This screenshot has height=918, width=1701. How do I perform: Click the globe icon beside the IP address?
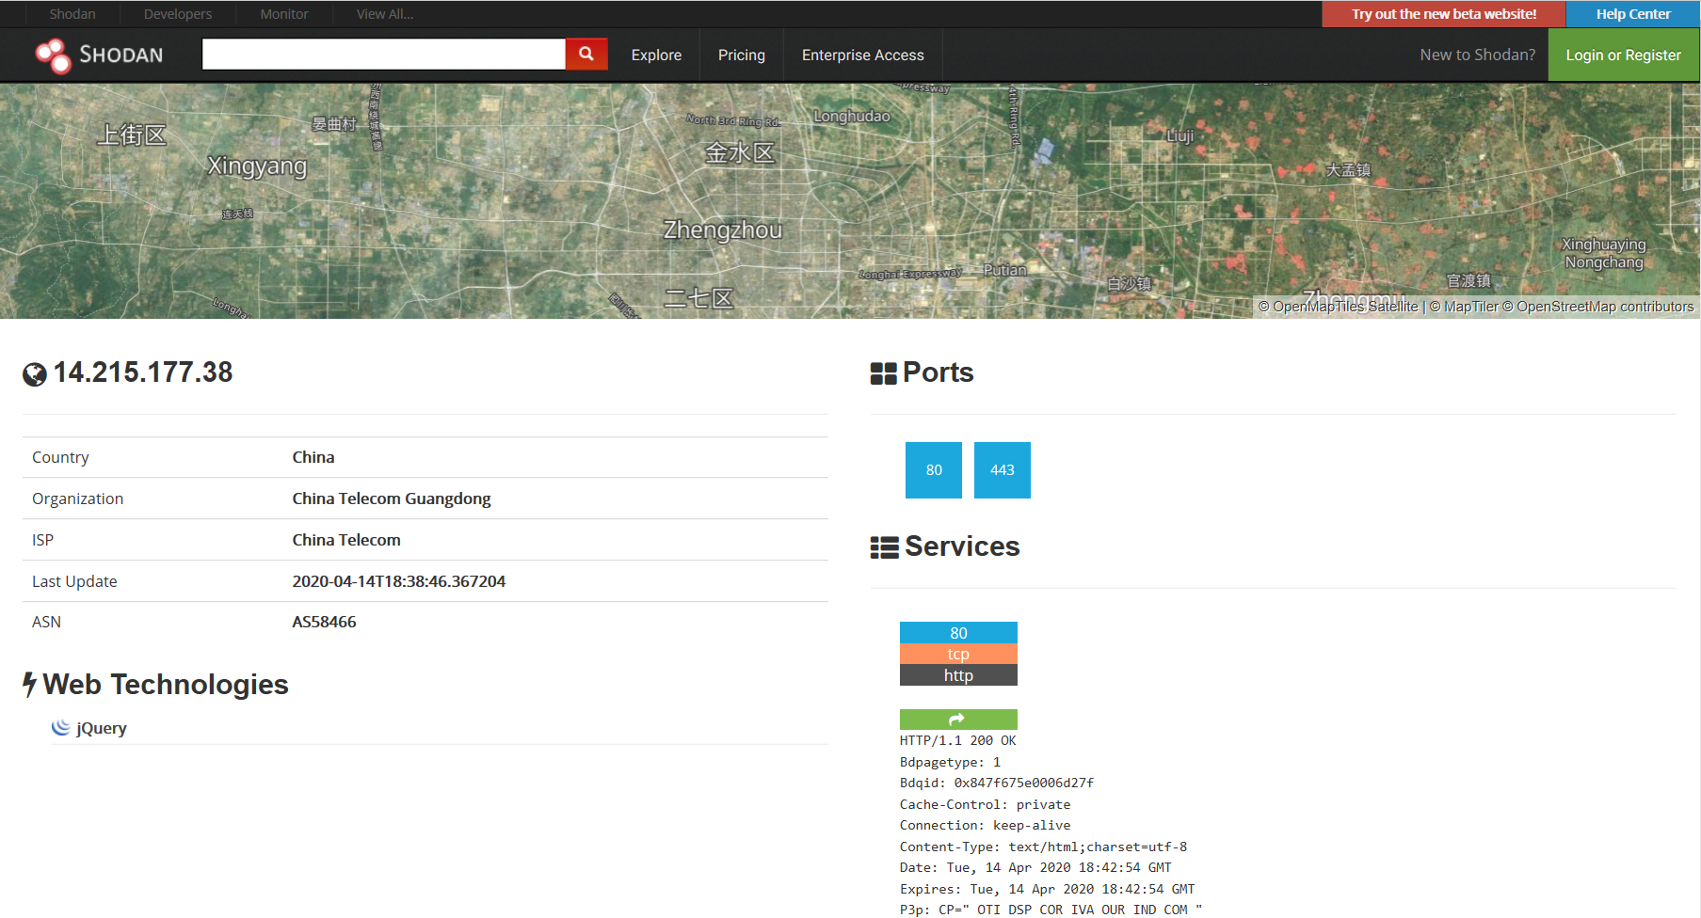coord(35,374)
